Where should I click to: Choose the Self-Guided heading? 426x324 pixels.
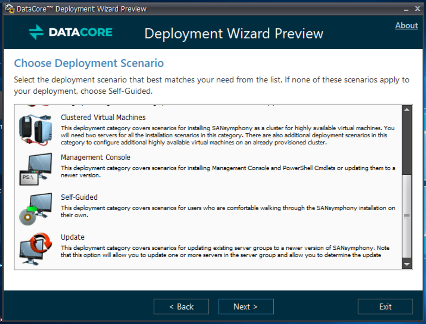[79, 197]
